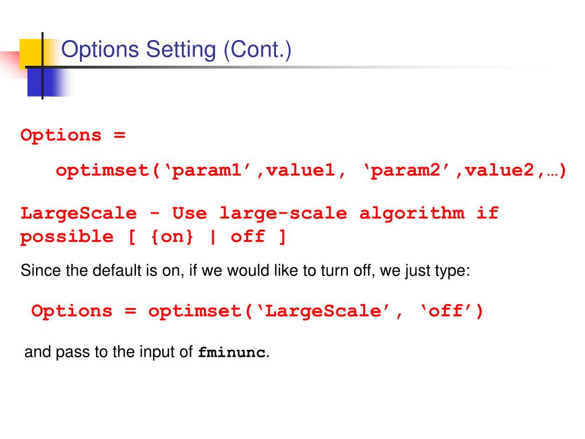The image size is (585, 439).
Task: Click the 'LargeScale' keyword in the description
Action: [79, 214]
